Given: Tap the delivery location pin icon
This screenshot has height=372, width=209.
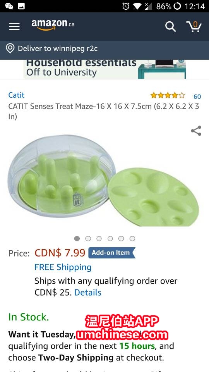Looking at the screenshot, I should pyautogui.click(x=10, y=48).
